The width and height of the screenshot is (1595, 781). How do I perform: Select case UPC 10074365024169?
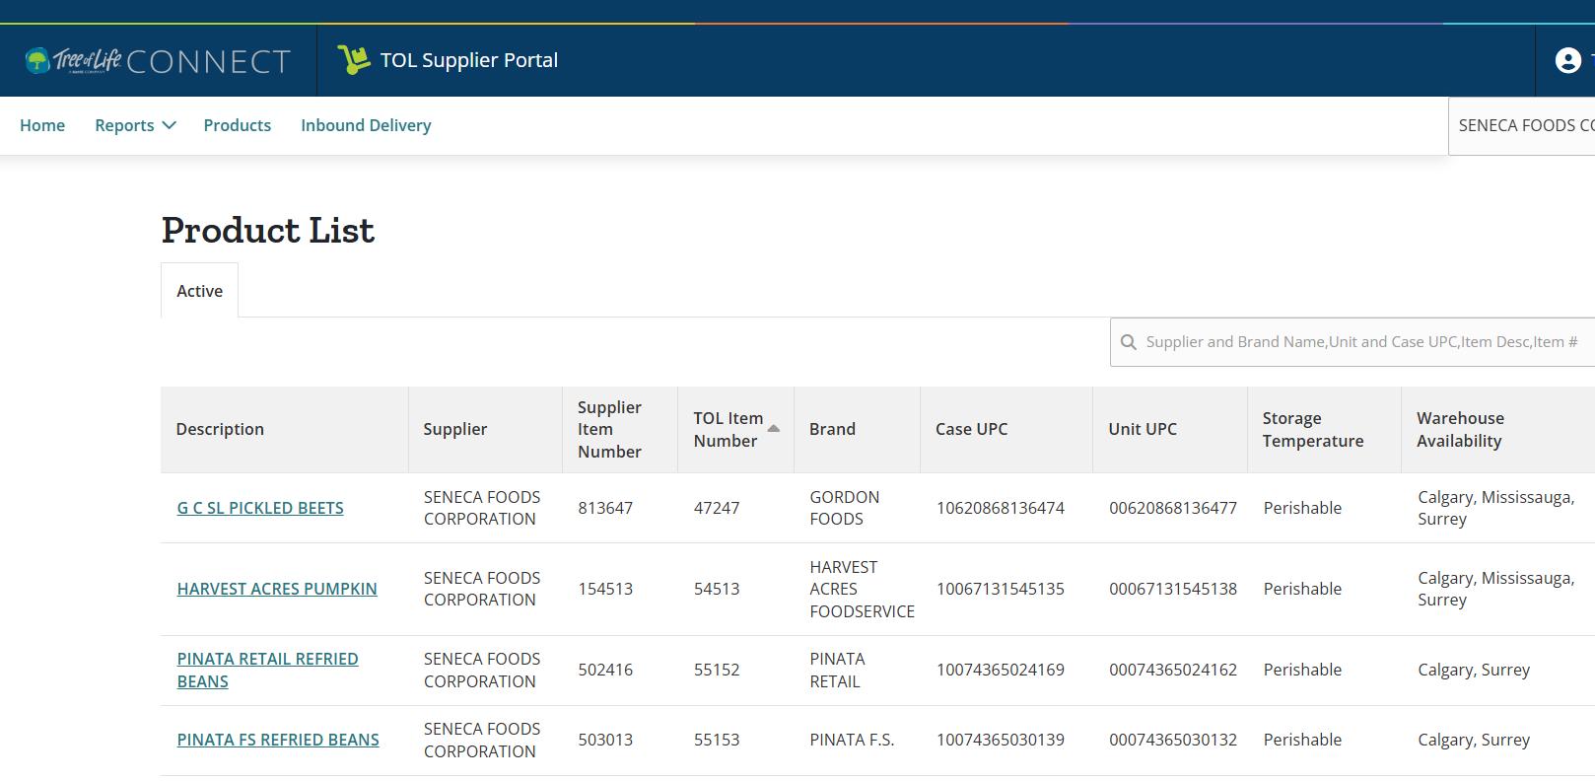1001,670
